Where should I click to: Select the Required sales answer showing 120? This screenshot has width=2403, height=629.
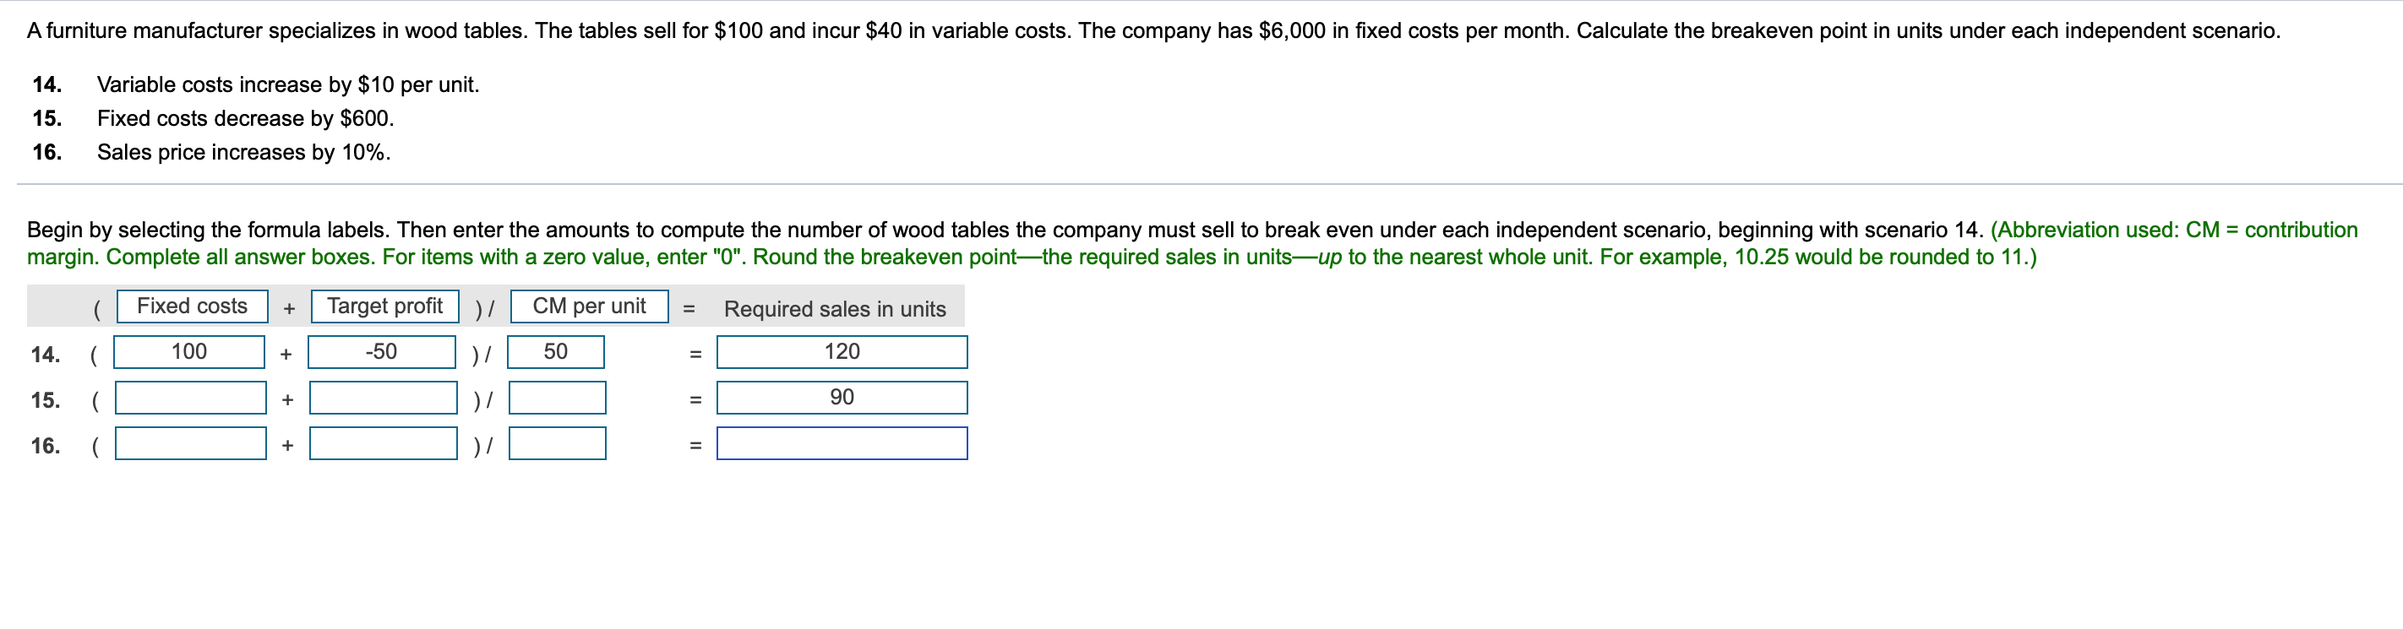842,351
